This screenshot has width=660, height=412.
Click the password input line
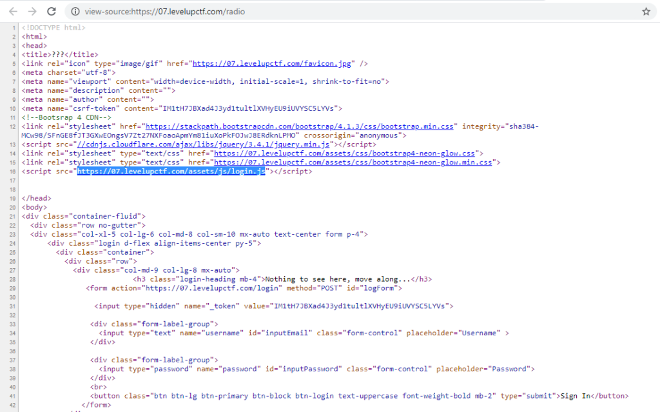coord(316,369)
